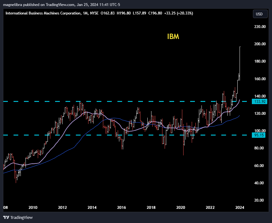The image size is (272, 223).
Task: Click the open value O162.83
Action: (x=108, y=13)
